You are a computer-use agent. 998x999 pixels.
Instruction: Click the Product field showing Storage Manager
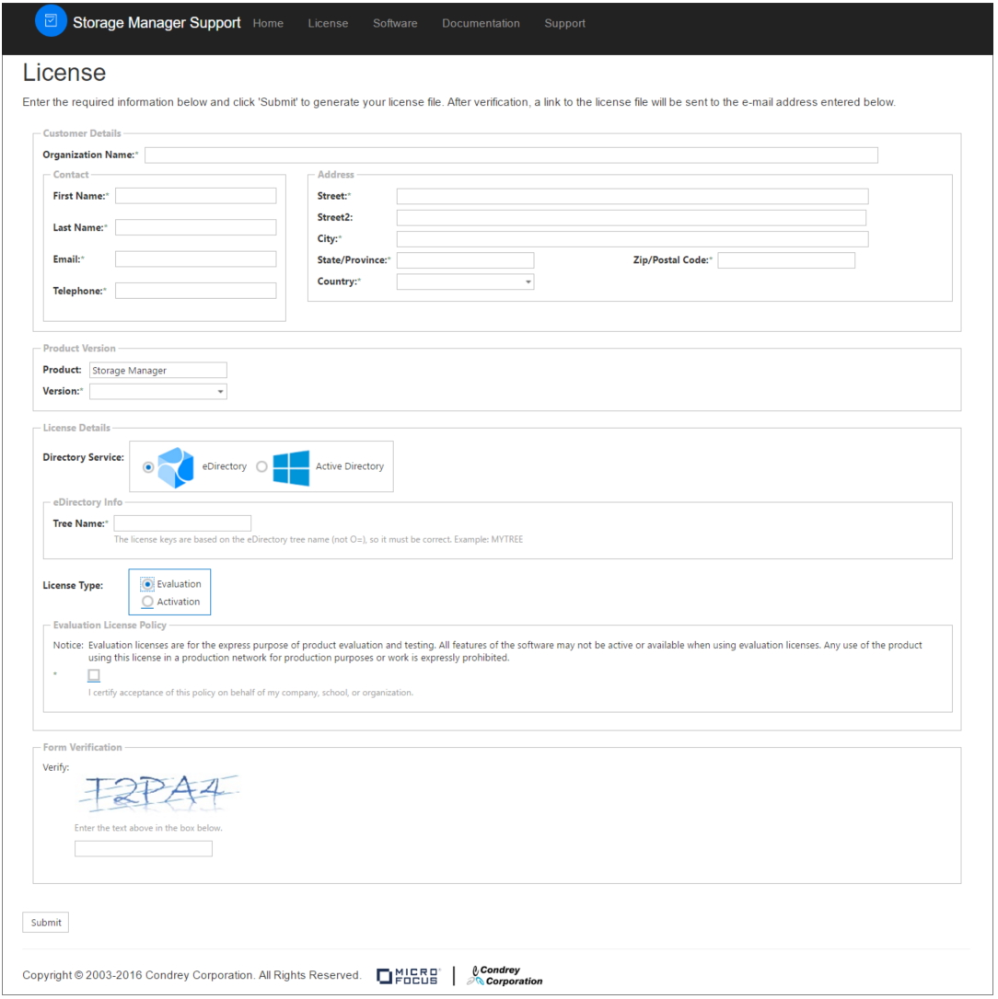(158, 371)
